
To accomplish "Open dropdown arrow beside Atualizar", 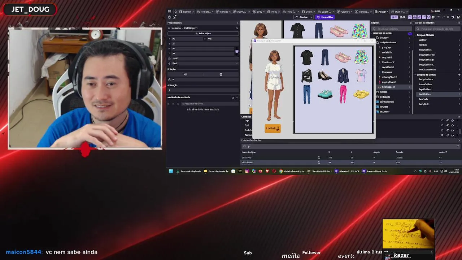I will tap(311, 17).
